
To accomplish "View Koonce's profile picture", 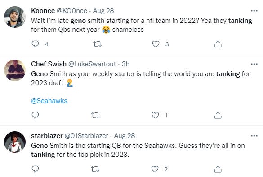I will pyautogui.click(x=15, y=17).
